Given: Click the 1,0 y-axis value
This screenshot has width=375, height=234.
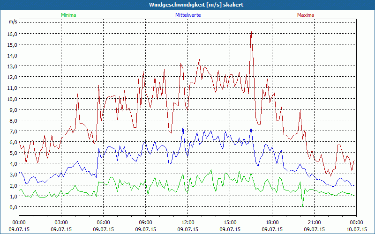Looking at the screenshot, I should point(14,196).
